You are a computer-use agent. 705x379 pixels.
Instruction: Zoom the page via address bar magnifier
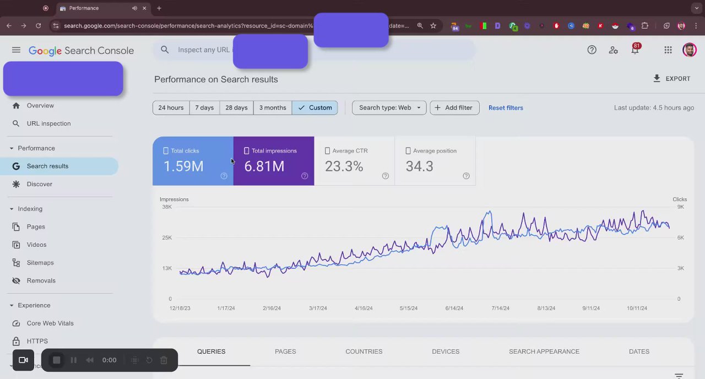pyautogui.click(x=420, y=25)
